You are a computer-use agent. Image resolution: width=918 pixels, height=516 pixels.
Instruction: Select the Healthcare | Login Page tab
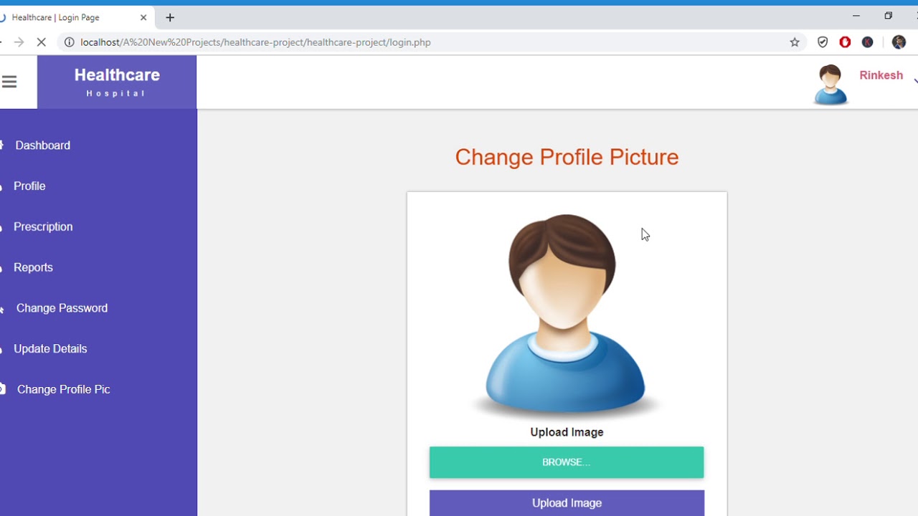click(x=75, y=17)
